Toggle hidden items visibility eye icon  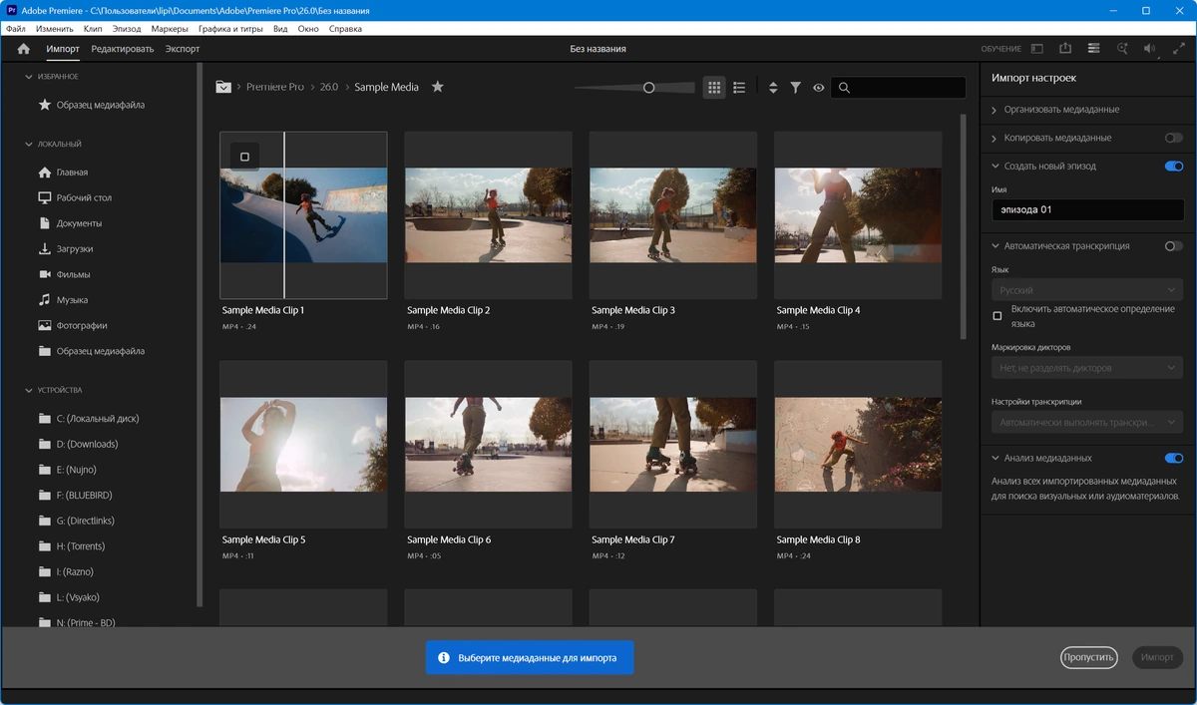click(819, 88)
